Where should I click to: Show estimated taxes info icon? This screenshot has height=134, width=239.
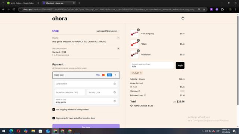[x=145, y=95]
